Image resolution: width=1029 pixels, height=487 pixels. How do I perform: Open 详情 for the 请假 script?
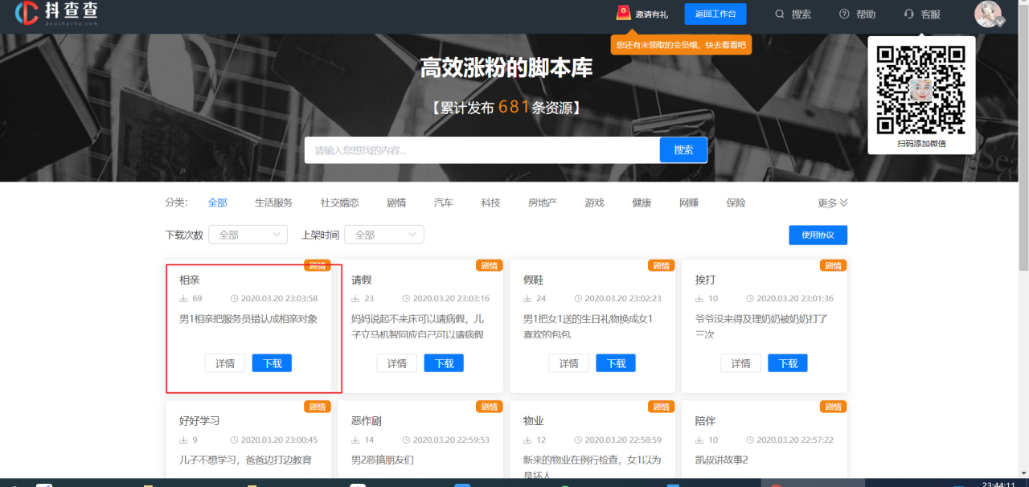tap(396, 362)
